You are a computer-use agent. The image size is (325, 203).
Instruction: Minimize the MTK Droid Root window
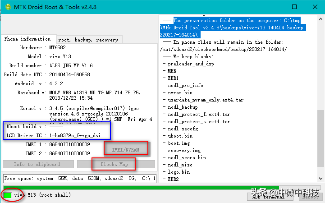[274, 7]
